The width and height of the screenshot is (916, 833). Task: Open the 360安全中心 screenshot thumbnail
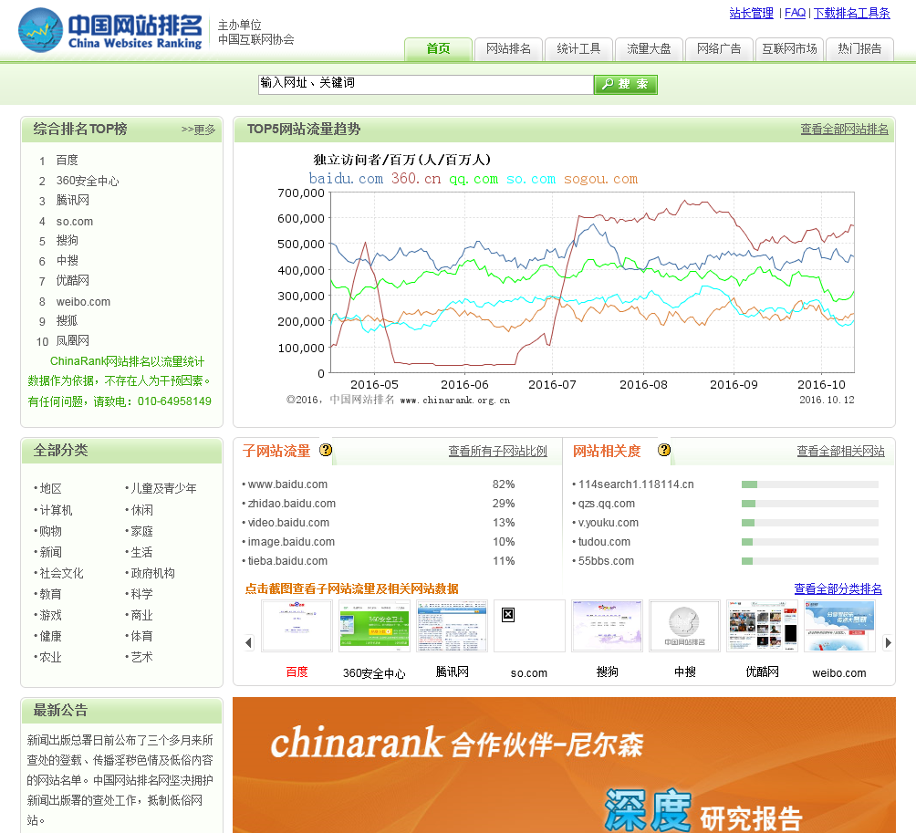[x=374, y=626]
